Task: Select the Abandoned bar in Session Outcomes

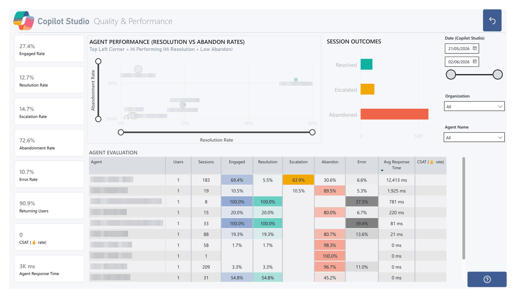Action: click(394, 114)
